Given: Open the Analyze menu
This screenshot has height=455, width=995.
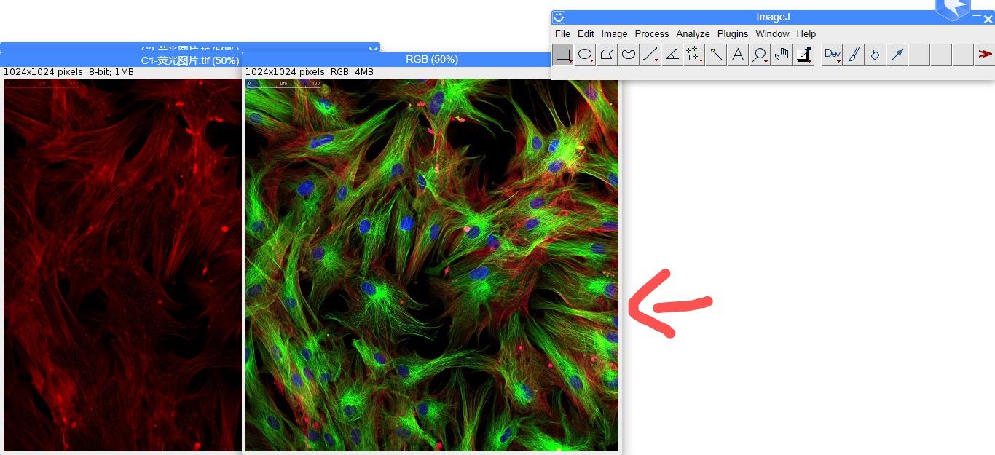Looking at the screenshot, I should pyautogui.click(x=693, y=33).
